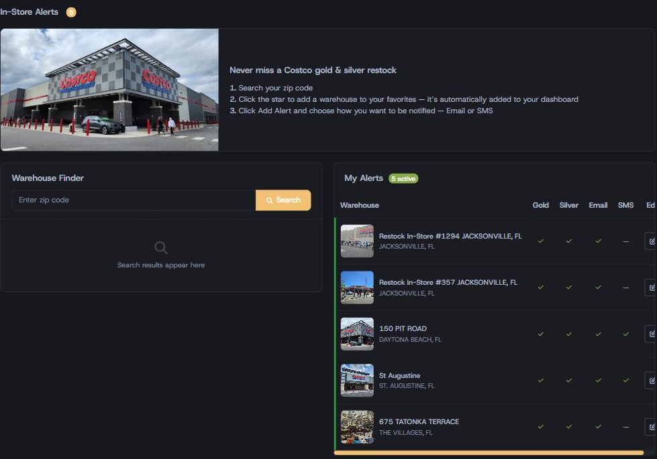Edit the 675 Tatonka Terrace alert
This screenshot has width=657, height=459.
click(651, 427)
